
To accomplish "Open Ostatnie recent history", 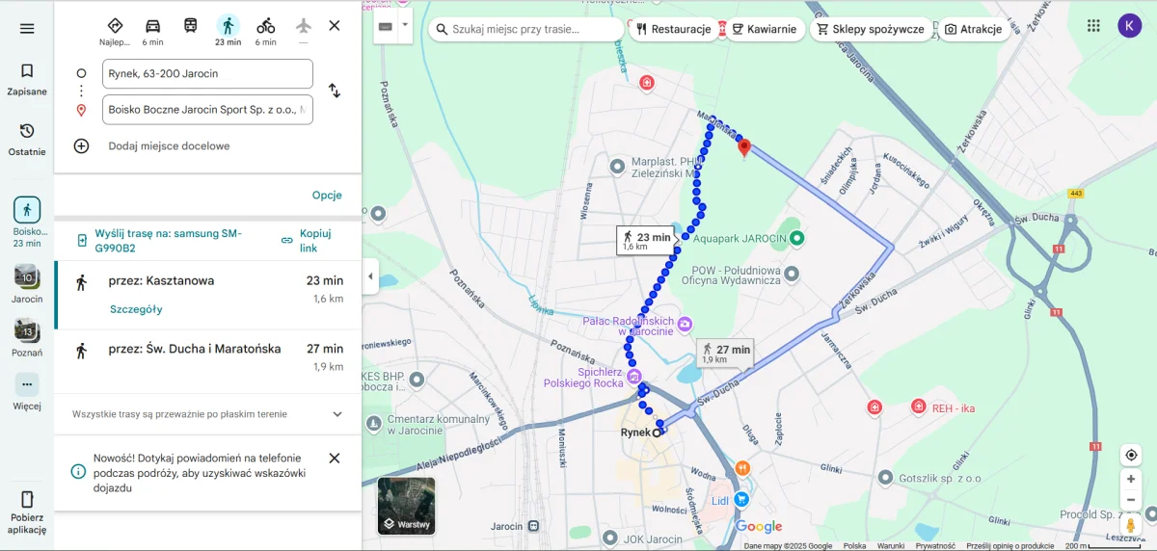I will [x=27, y=140].
